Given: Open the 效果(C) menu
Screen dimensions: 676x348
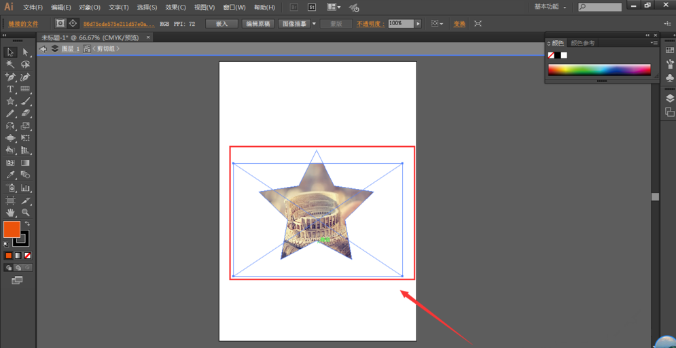Looking at the screenshot, I should (x=175, y=7).
